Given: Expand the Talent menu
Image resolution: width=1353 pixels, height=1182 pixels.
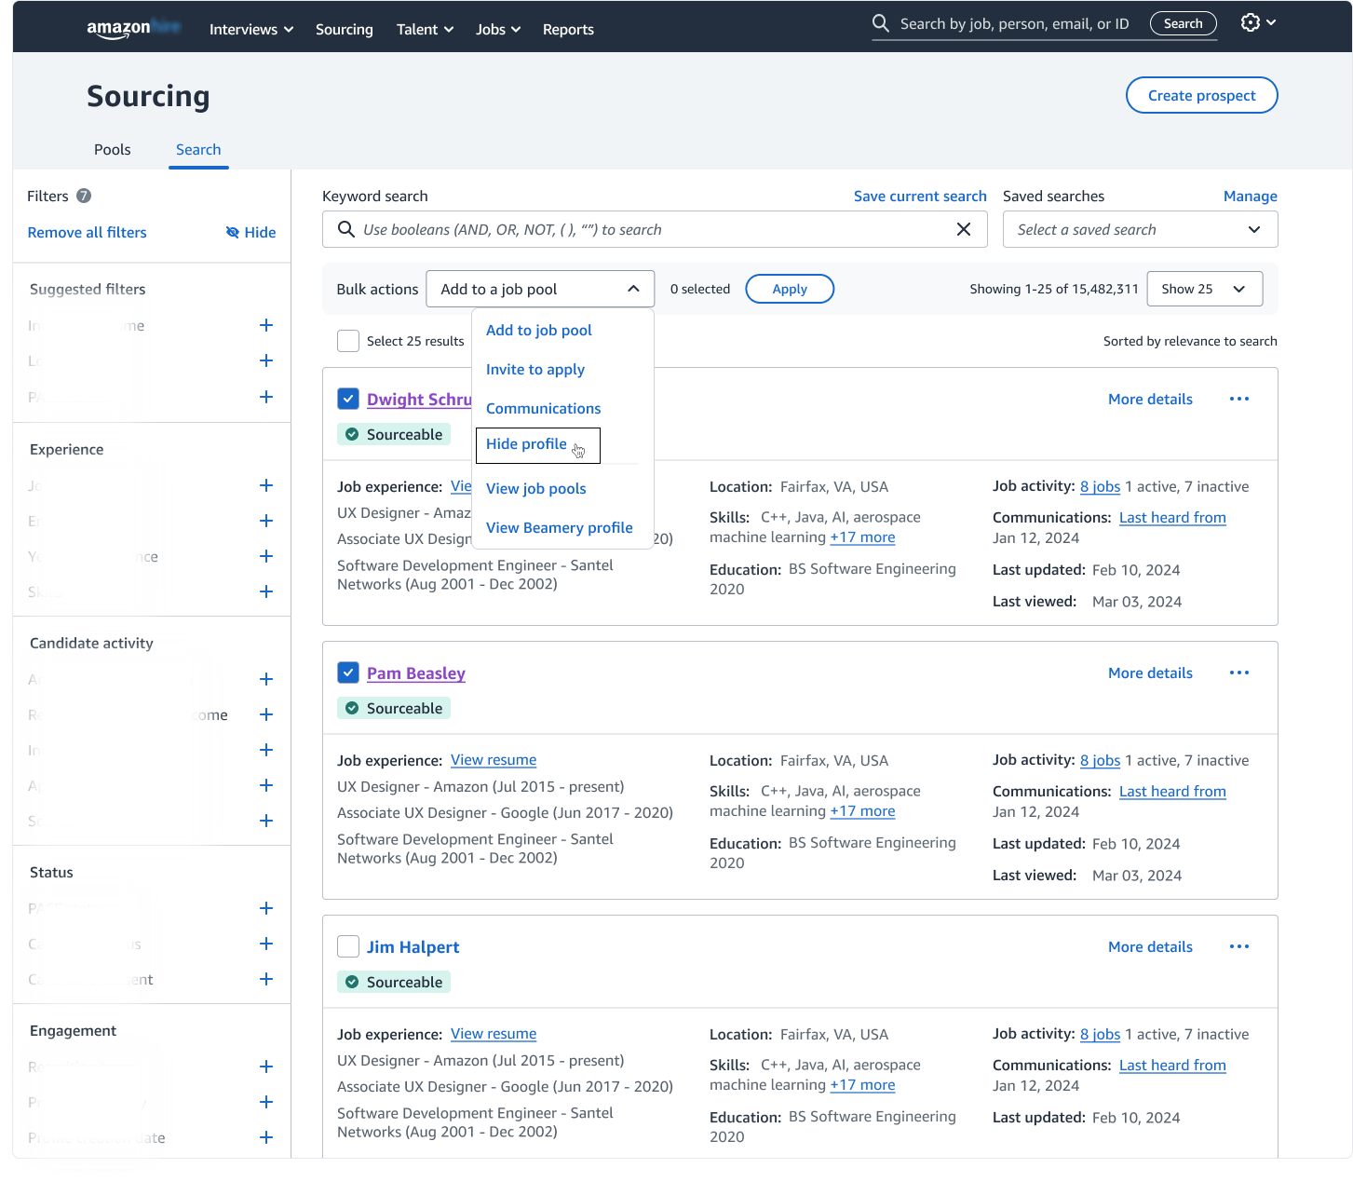Looking at the screenshot, I should pyautogui.click(x=426, y=29).
